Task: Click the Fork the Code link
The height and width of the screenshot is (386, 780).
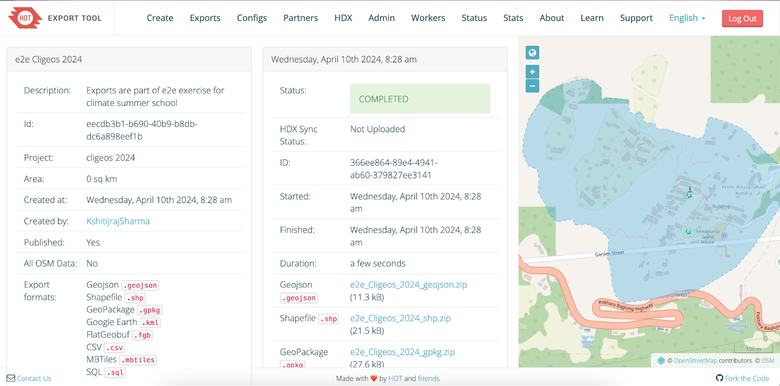Action: [747, 378]
